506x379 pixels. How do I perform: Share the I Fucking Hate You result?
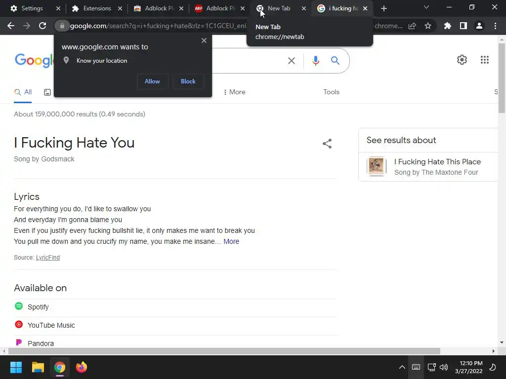pyautogui.click(x=327, y=144)
